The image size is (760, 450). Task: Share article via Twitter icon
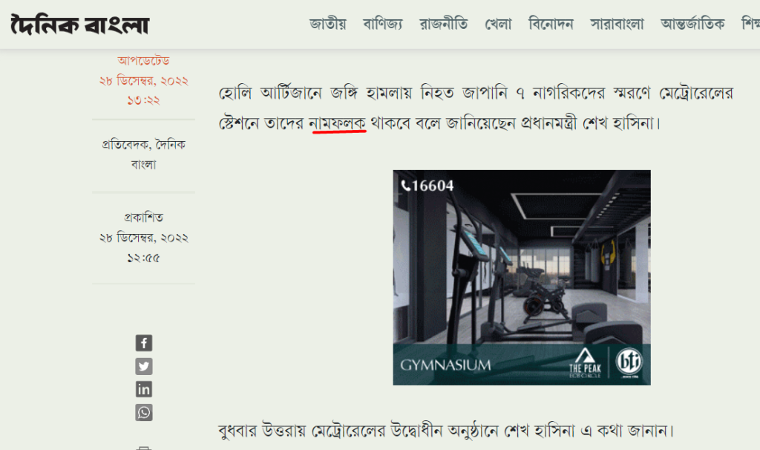pyautogui.click(x=143, y=366)
